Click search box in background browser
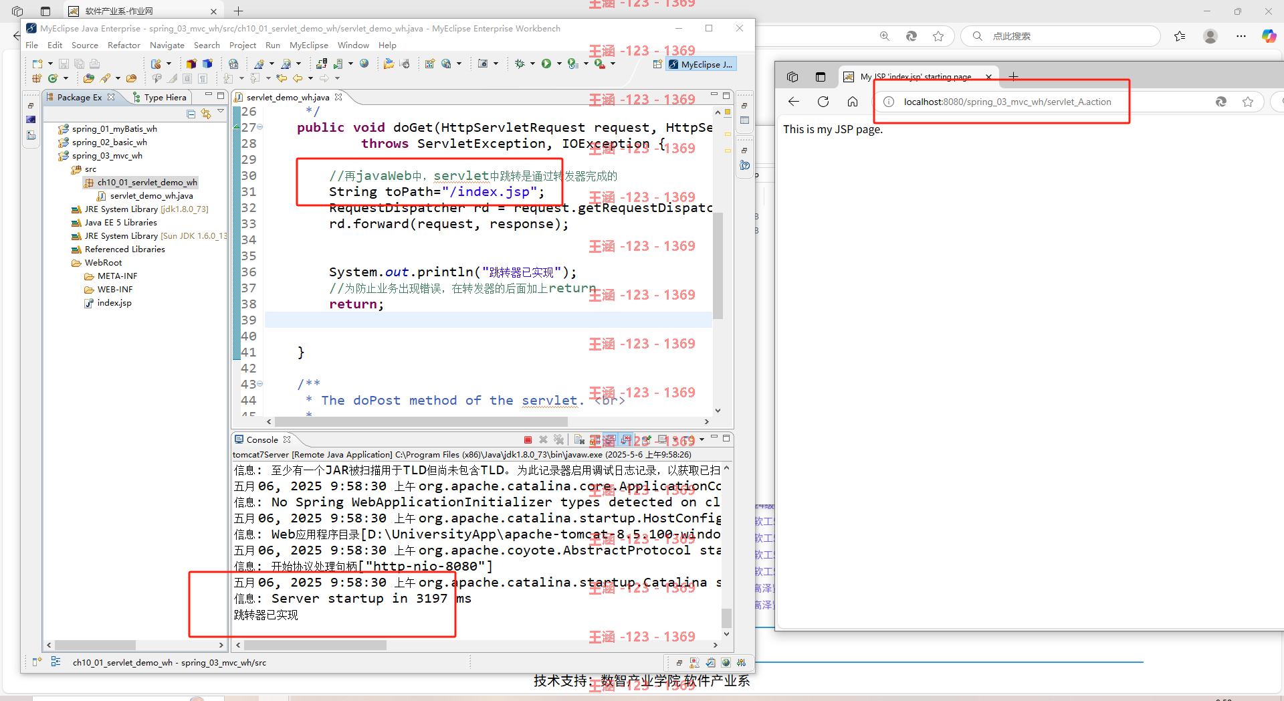This screenshot has width=1284, height=701. [x=1060, y=36]
